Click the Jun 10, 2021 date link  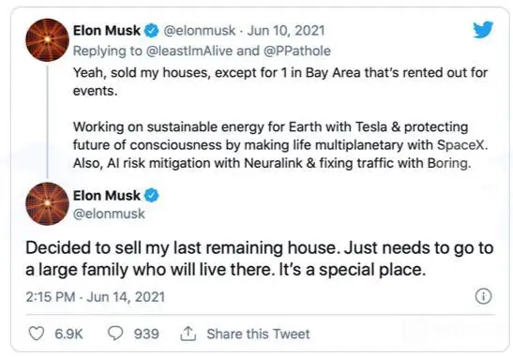286,30
